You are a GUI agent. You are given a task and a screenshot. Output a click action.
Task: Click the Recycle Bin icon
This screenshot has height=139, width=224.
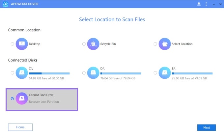coord(93,44)
